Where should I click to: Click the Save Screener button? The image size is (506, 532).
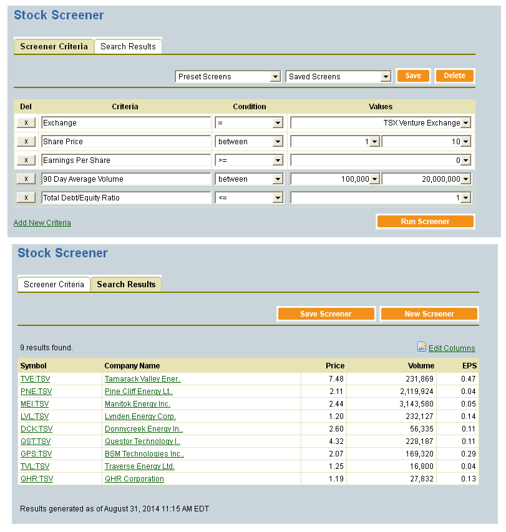(326, 314)
